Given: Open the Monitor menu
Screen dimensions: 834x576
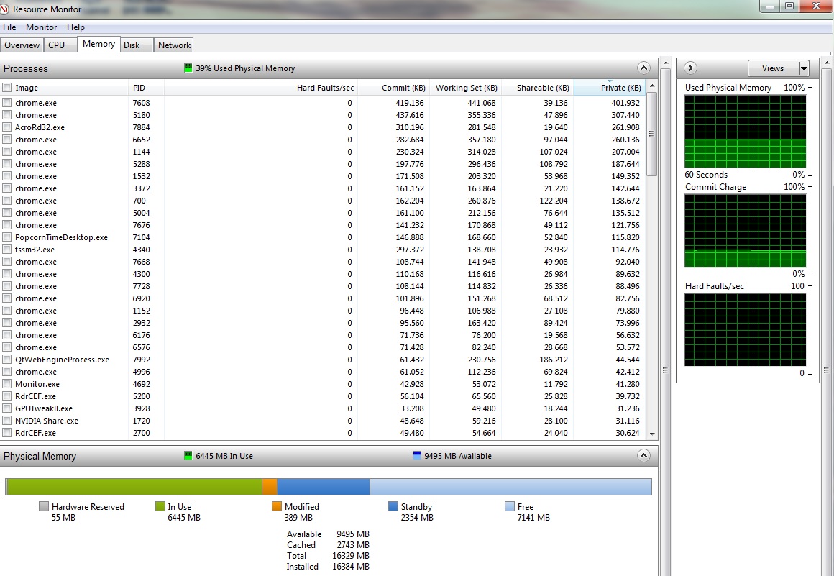Looking at the screenshot, I should click(x=41, y=27).
